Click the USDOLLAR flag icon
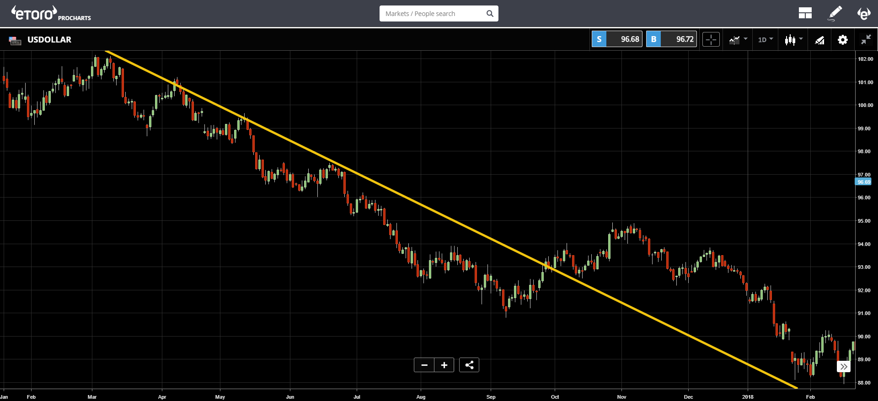Image resolution: width=878 pixels, height=401 pixels. [15, 40]
